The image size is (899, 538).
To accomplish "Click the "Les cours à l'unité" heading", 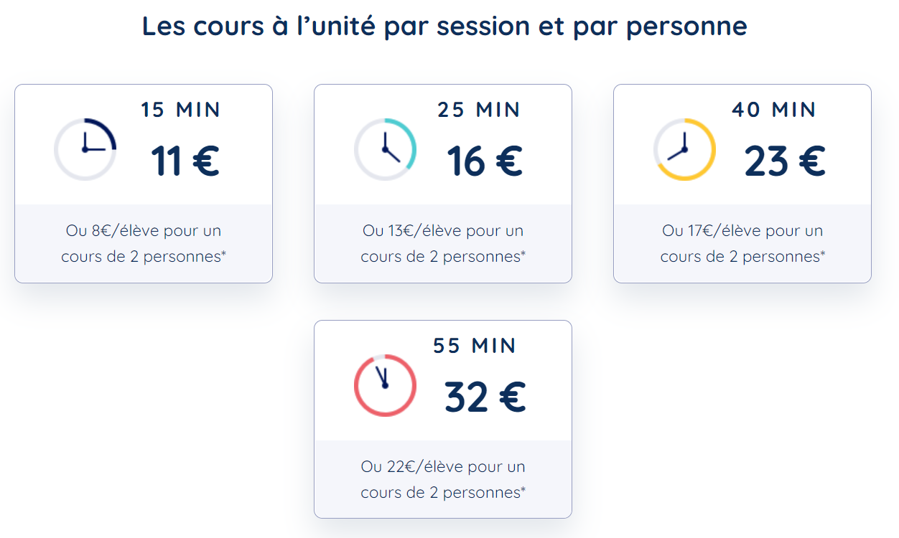I will point(444,27).
